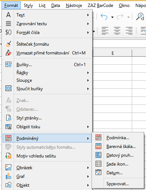Open the Styly menu
This screenshot has height=190, width=146.
[x=28, y=5]
